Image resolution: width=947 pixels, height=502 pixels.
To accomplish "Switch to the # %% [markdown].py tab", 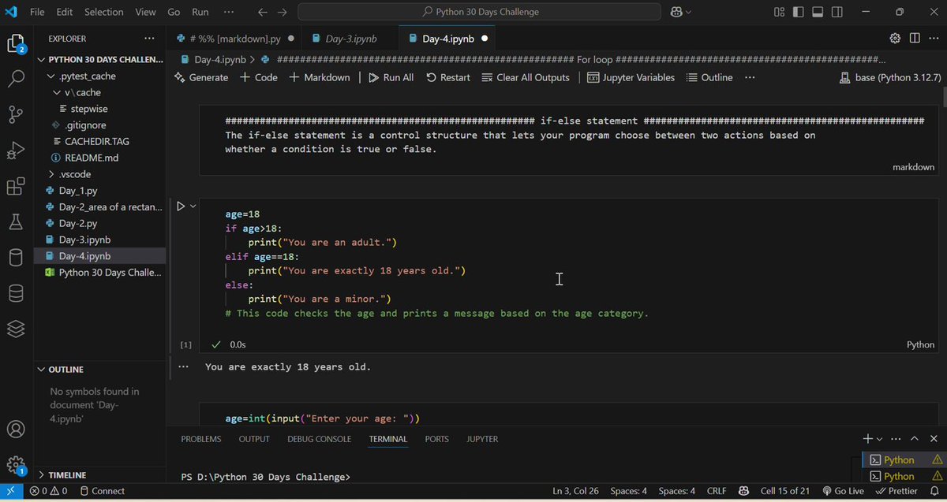I will (235, 38).
